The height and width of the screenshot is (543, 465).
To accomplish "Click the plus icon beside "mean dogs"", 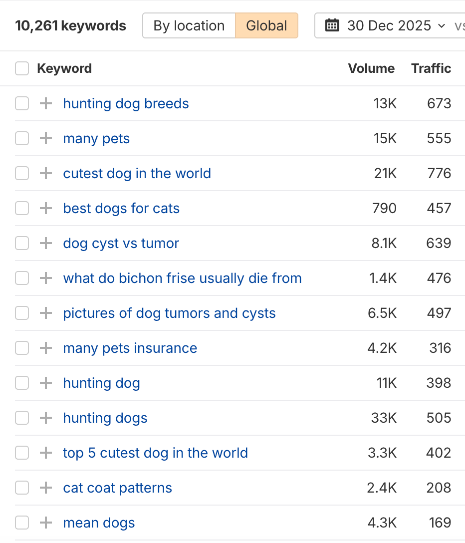I will [45, 523].
